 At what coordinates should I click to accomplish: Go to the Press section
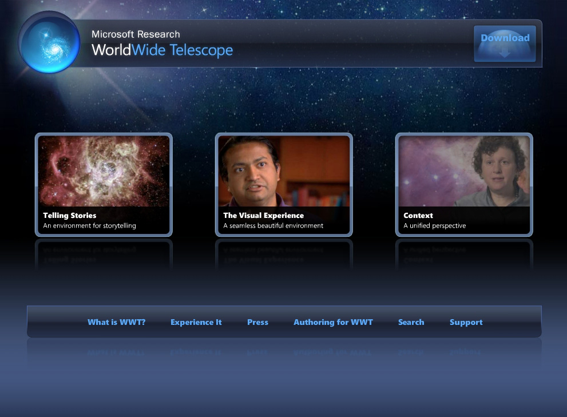tap(258, 322)
